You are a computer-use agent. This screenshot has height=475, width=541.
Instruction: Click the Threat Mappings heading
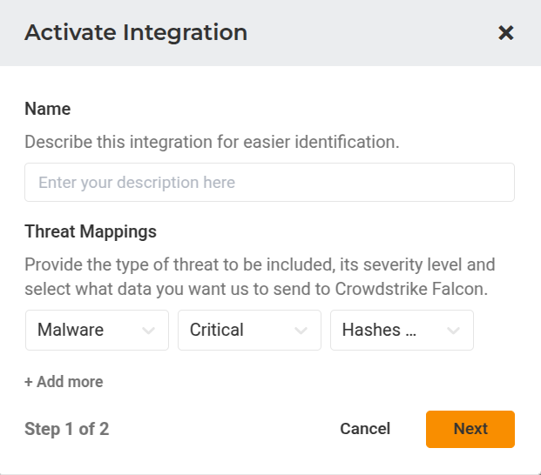(91, 231)
